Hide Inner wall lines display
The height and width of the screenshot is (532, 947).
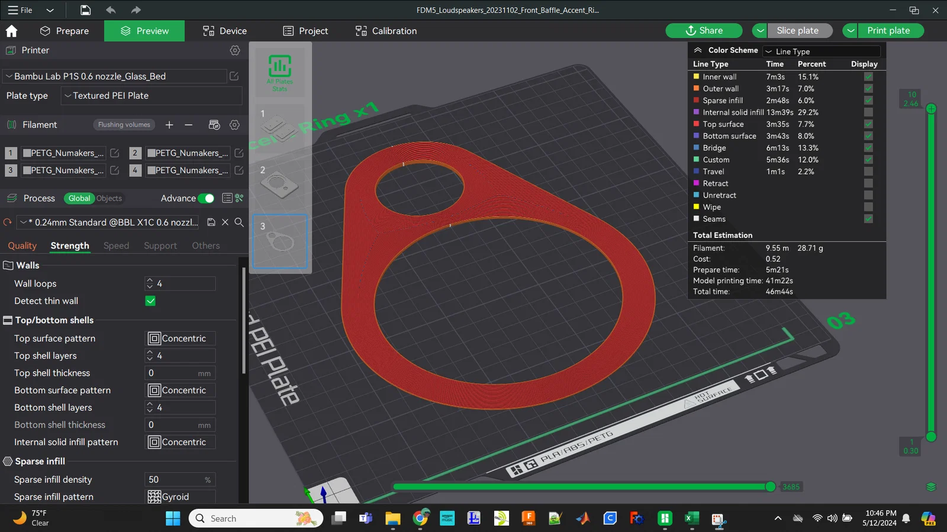point(868,77)
